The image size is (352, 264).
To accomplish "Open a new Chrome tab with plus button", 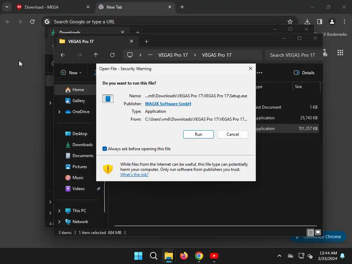I will click(182, 7).
